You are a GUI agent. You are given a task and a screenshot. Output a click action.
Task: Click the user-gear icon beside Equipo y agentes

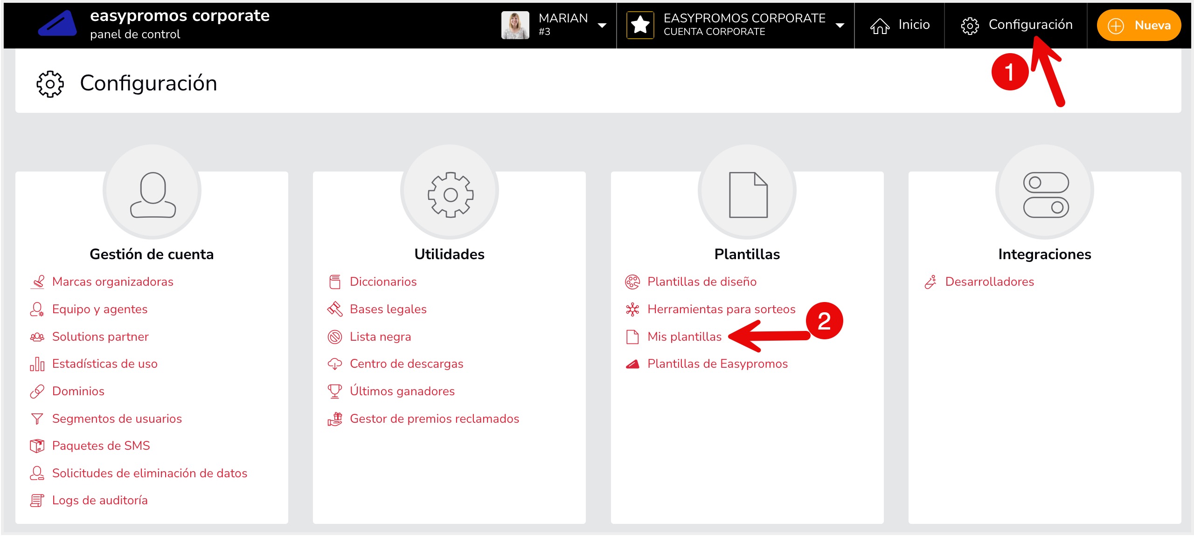37,309
